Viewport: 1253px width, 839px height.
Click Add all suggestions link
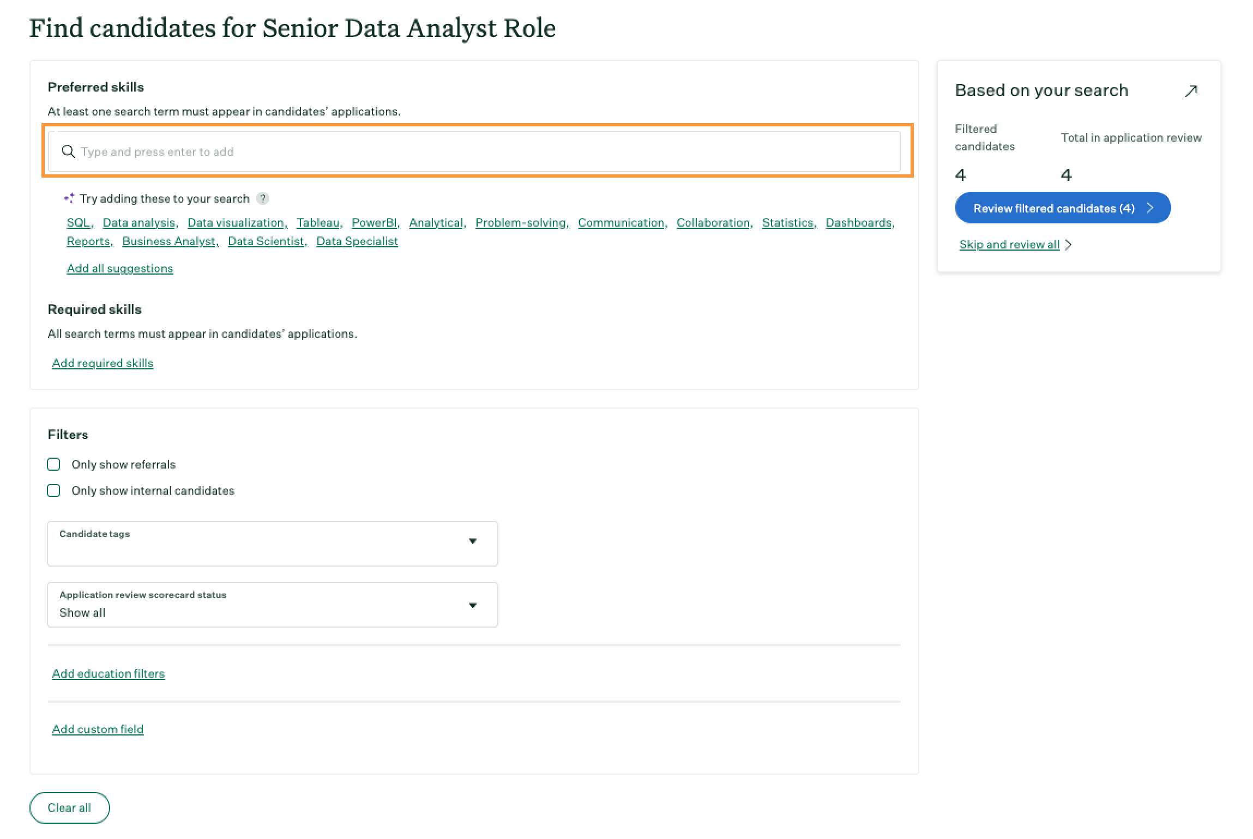[x=119, y=269]
